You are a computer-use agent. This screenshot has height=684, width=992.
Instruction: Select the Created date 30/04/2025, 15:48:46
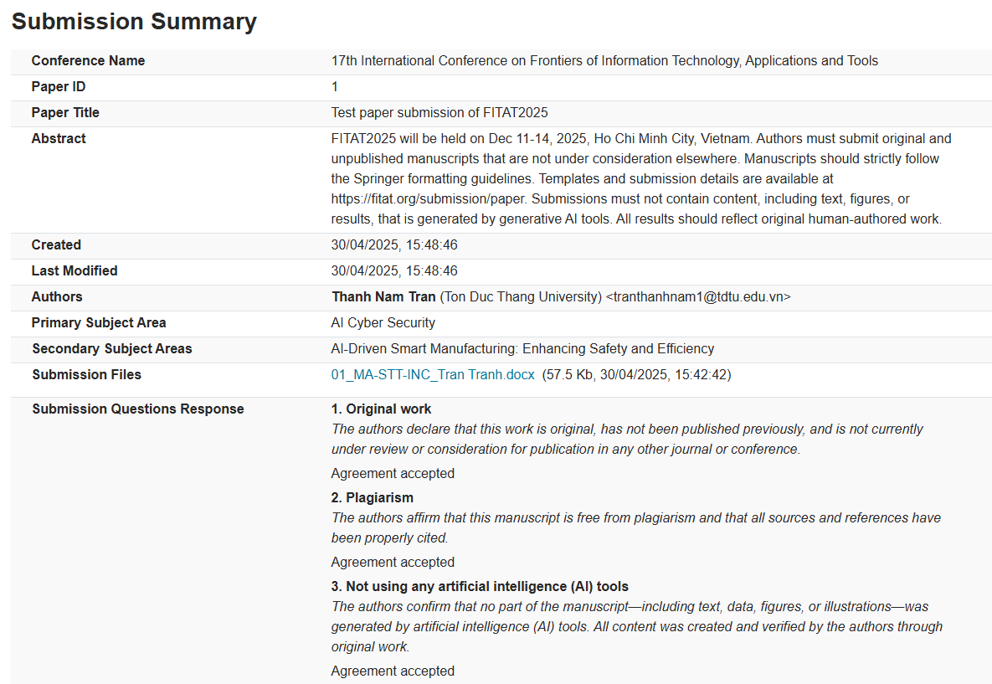pyautogui.click(x=394, y=244)
